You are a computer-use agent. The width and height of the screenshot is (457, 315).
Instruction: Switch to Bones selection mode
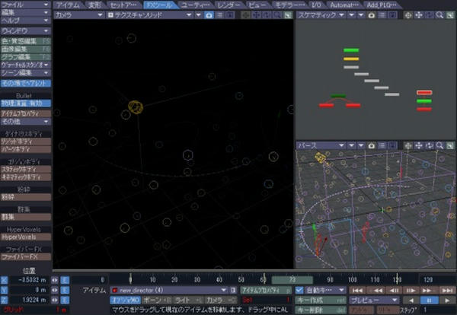(x=158, y=300)
